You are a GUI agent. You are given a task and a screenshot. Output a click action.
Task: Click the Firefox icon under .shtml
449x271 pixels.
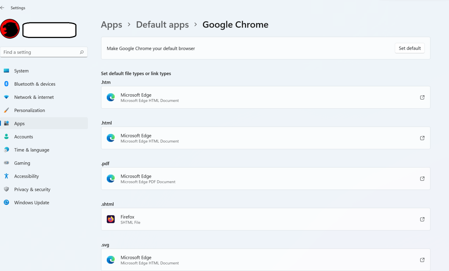click(111, 219)
